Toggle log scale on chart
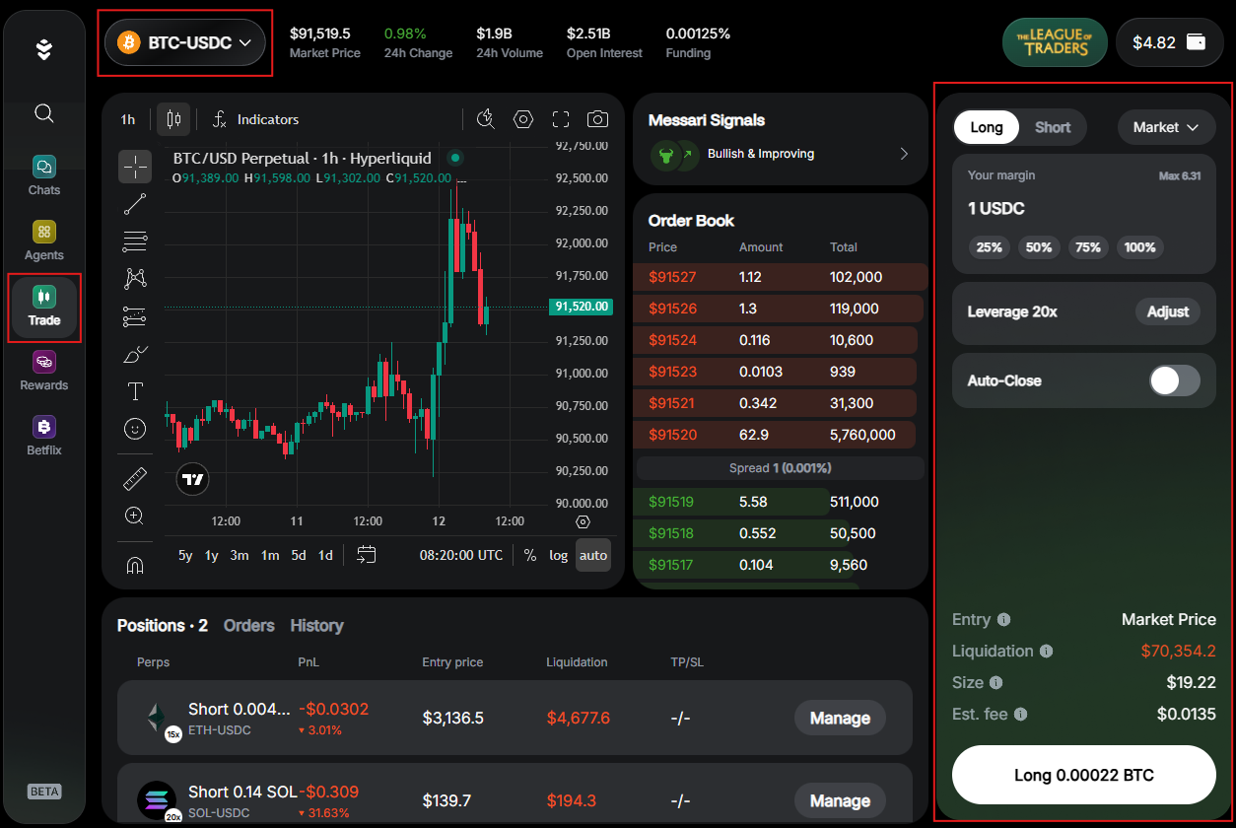Image resolution: width=1236 pixels, height=828 pixels. [x=559, y=555]
